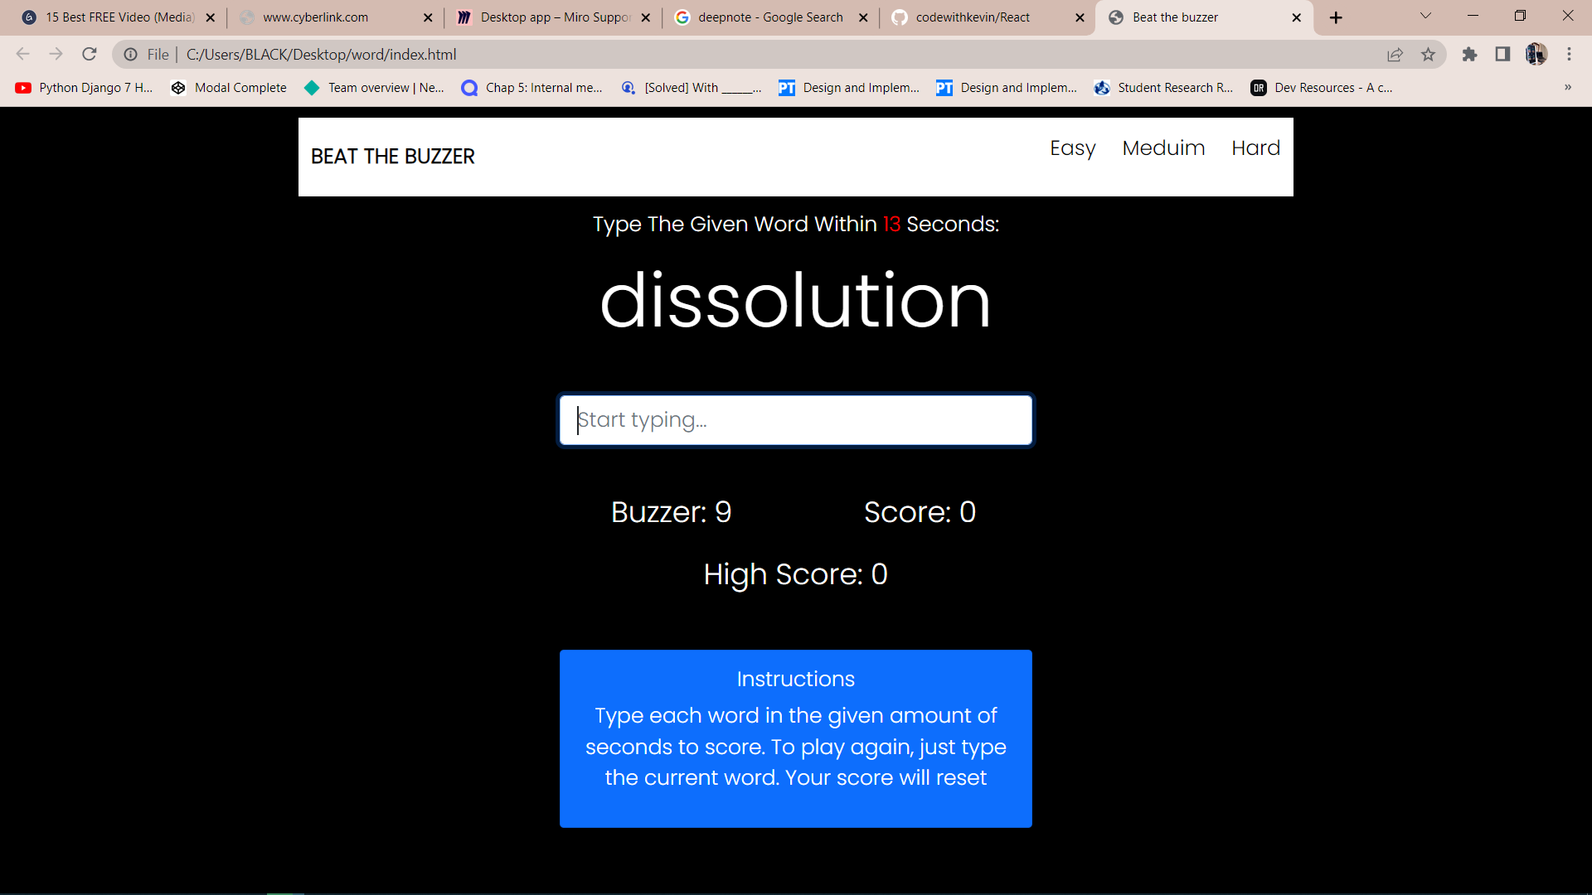Toggle the browser side panel icon

point(1502,55)
